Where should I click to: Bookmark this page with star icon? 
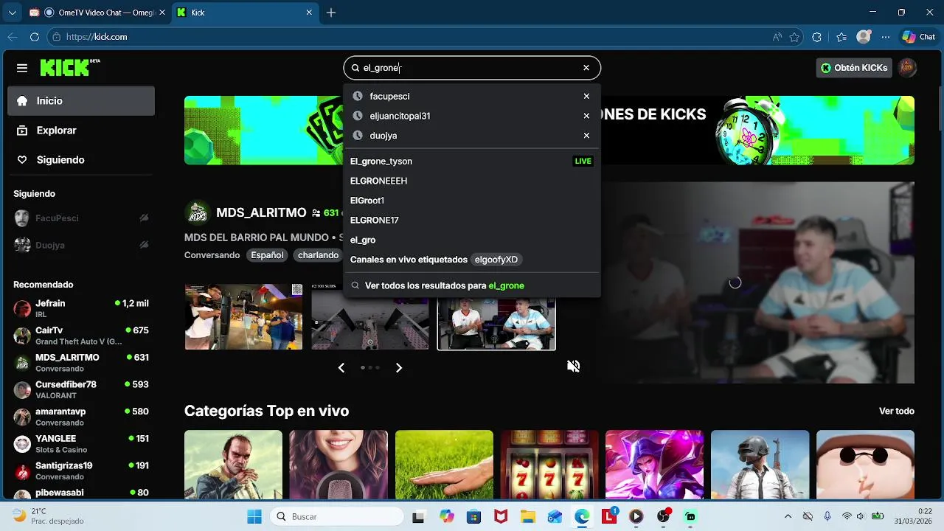pyautogui.click(x=794, y=37)
